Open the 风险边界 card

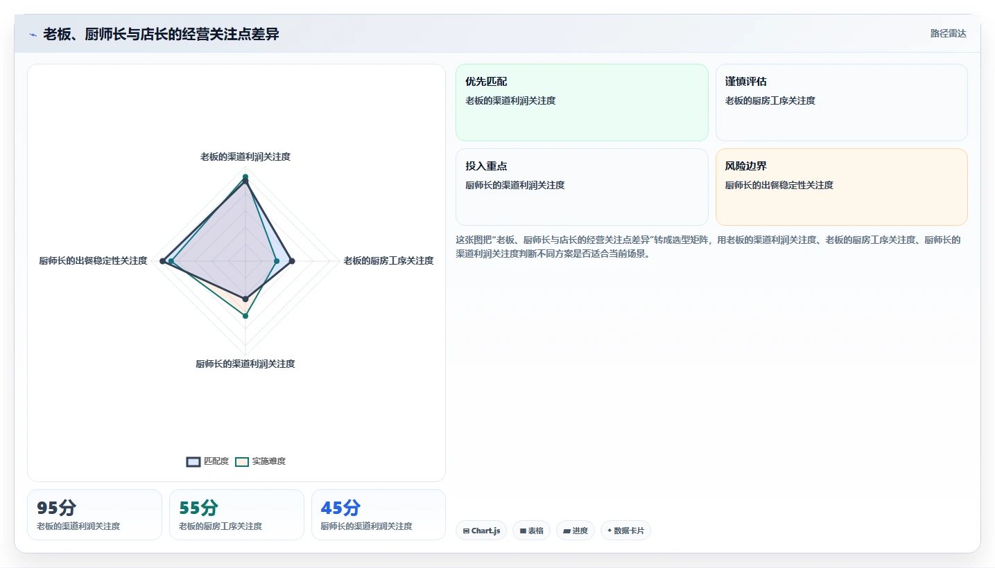pyautogui.click(x=841, y=187)
